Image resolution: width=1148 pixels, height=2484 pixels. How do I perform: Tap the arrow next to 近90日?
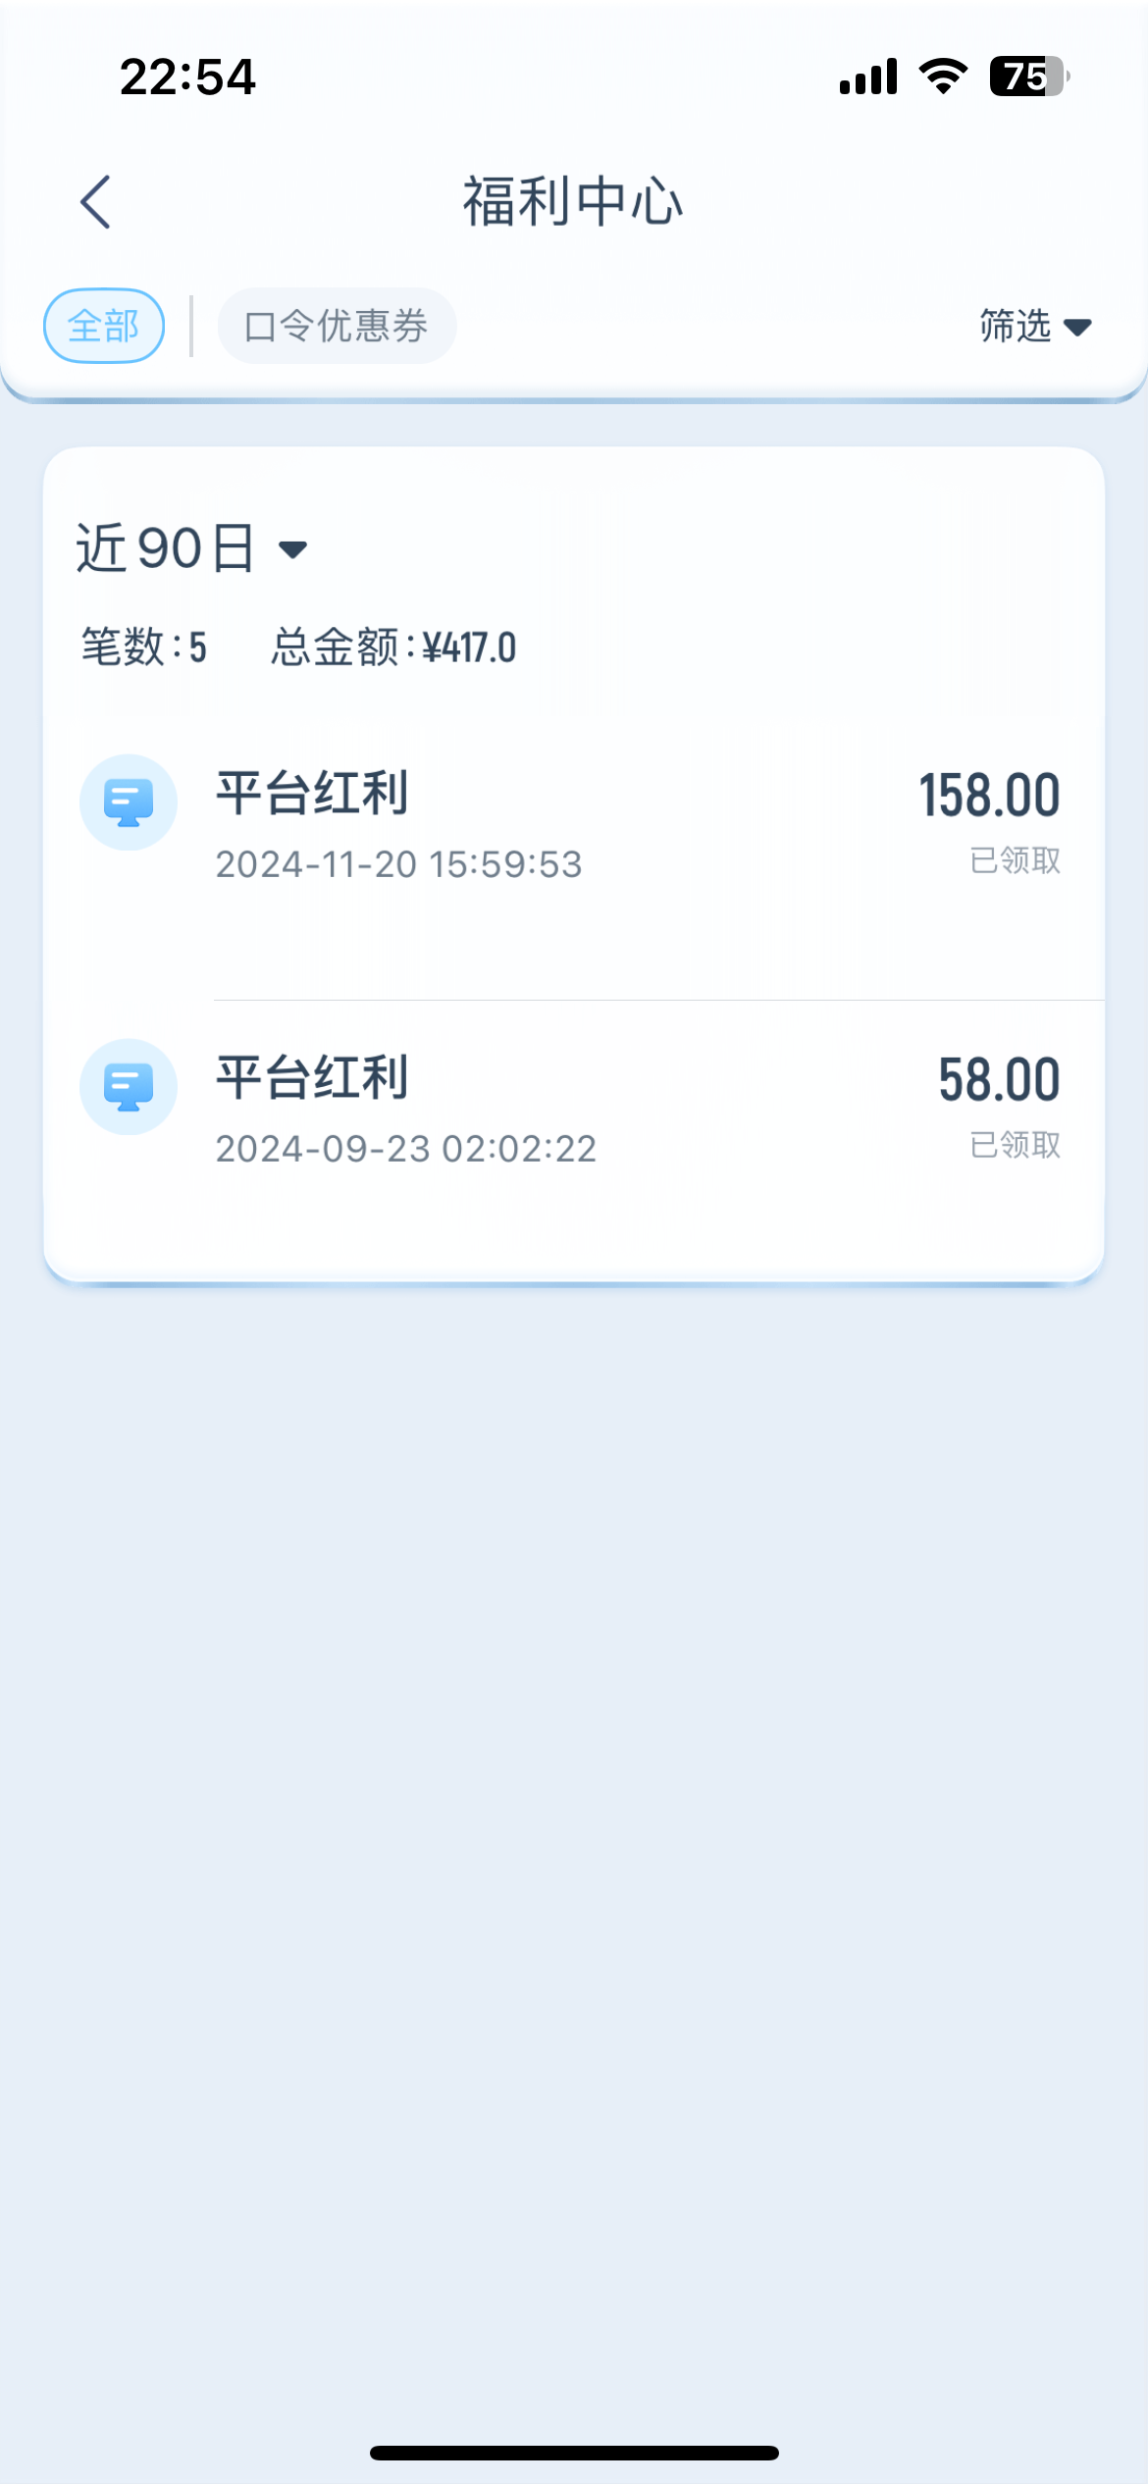292,549
